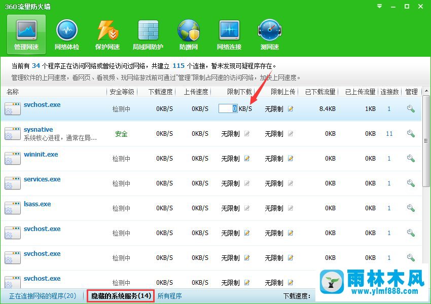Click the 8.4KB downloaded traffic value

point(328,109)
